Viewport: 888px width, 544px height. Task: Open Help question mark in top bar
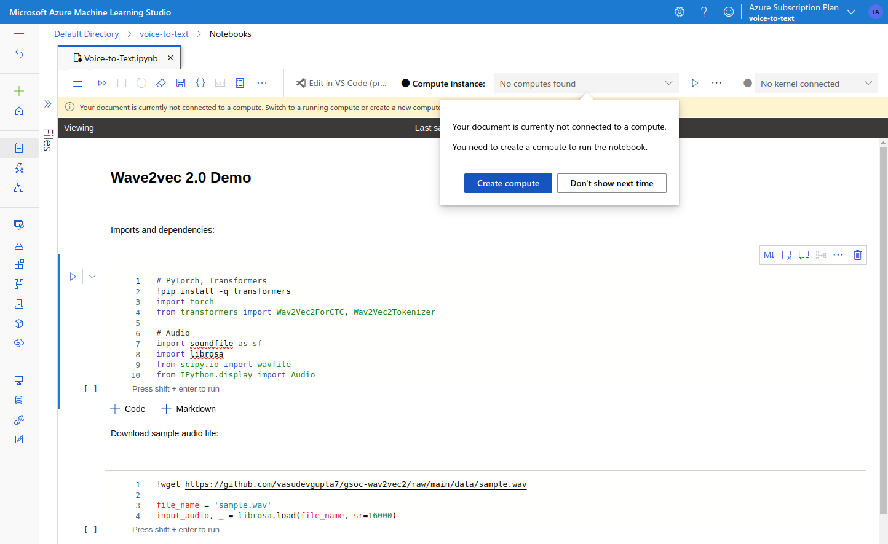tap(704, 12)
